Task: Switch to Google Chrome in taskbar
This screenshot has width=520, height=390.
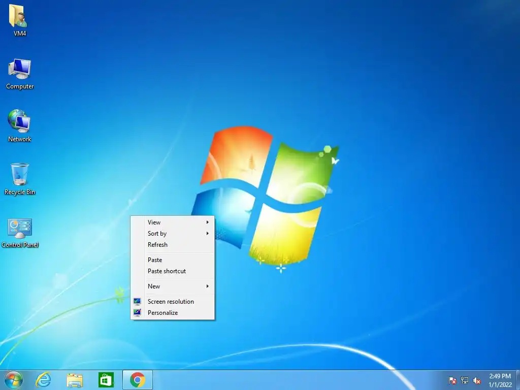Action: tap(137, 380)
